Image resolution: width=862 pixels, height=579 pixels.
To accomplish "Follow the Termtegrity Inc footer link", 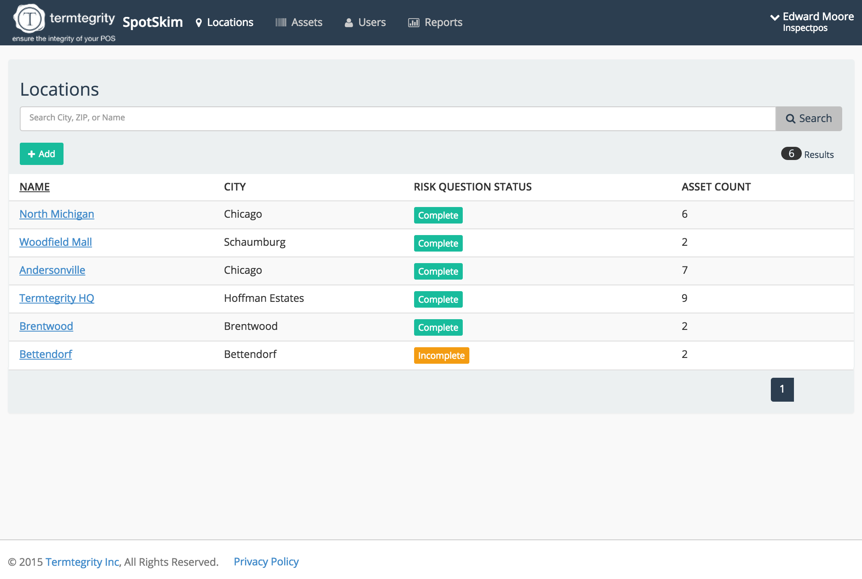I will click(82, 562).
